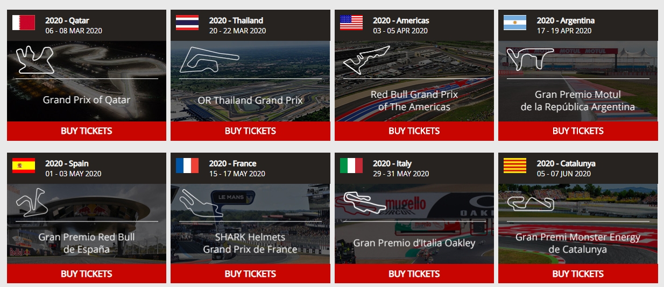Click the Qatar flag icon
This screenshot has width=664, height=287.
[24, 23]
